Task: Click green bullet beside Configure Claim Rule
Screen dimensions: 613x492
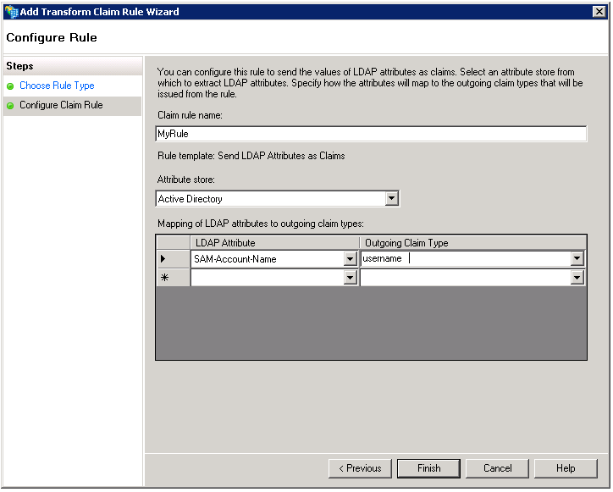Action: click(x=10, y=106)
